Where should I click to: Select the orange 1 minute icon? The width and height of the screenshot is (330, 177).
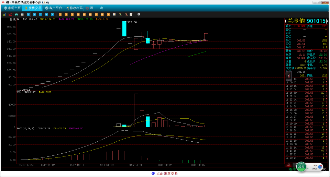(60, 14)
